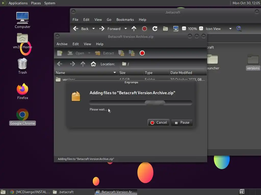Viewport: 261px width, 195px height.
Task: Open the Edit menu in Engrampa
Action: (x=75, y=44)
